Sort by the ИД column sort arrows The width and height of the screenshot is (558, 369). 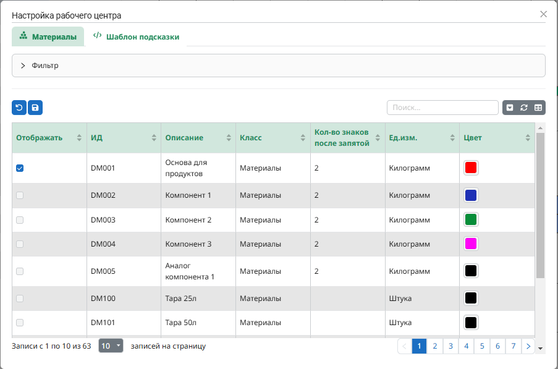pyautogui.click(x=154, y=138)
